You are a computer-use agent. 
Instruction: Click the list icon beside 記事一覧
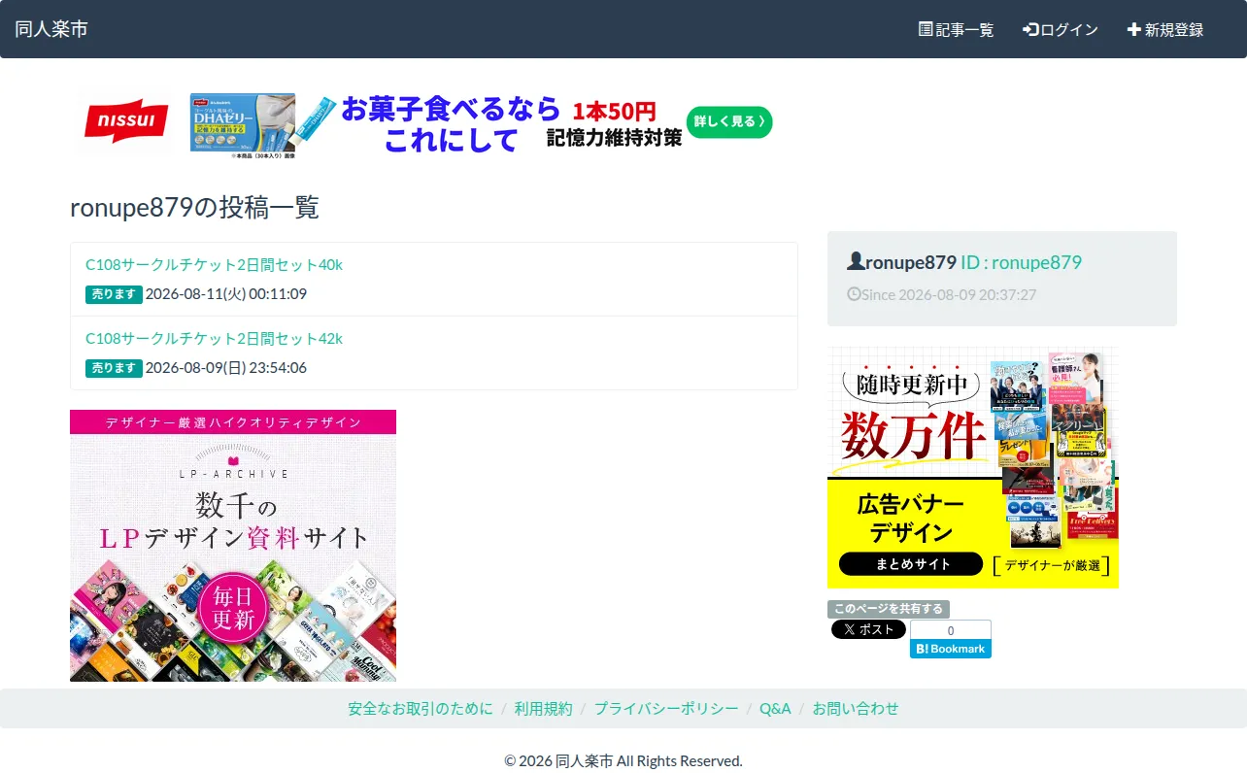pyautogui.click(x=926, y=29)
